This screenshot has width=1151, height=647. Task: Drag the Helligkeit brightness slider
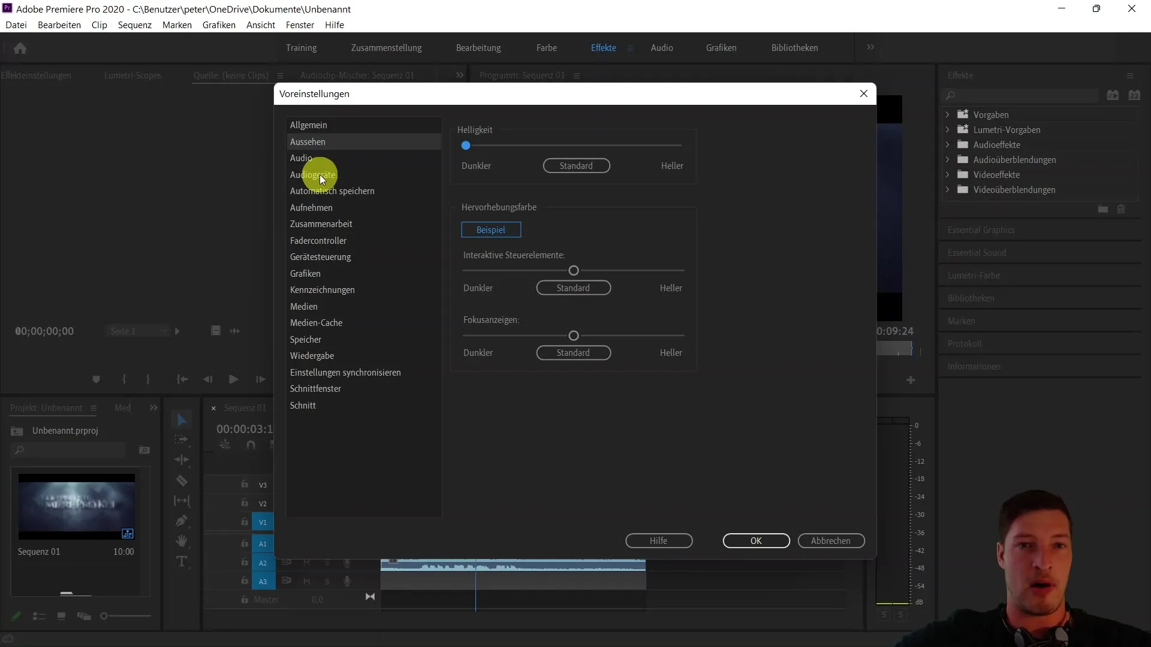[x=466, y=146]
